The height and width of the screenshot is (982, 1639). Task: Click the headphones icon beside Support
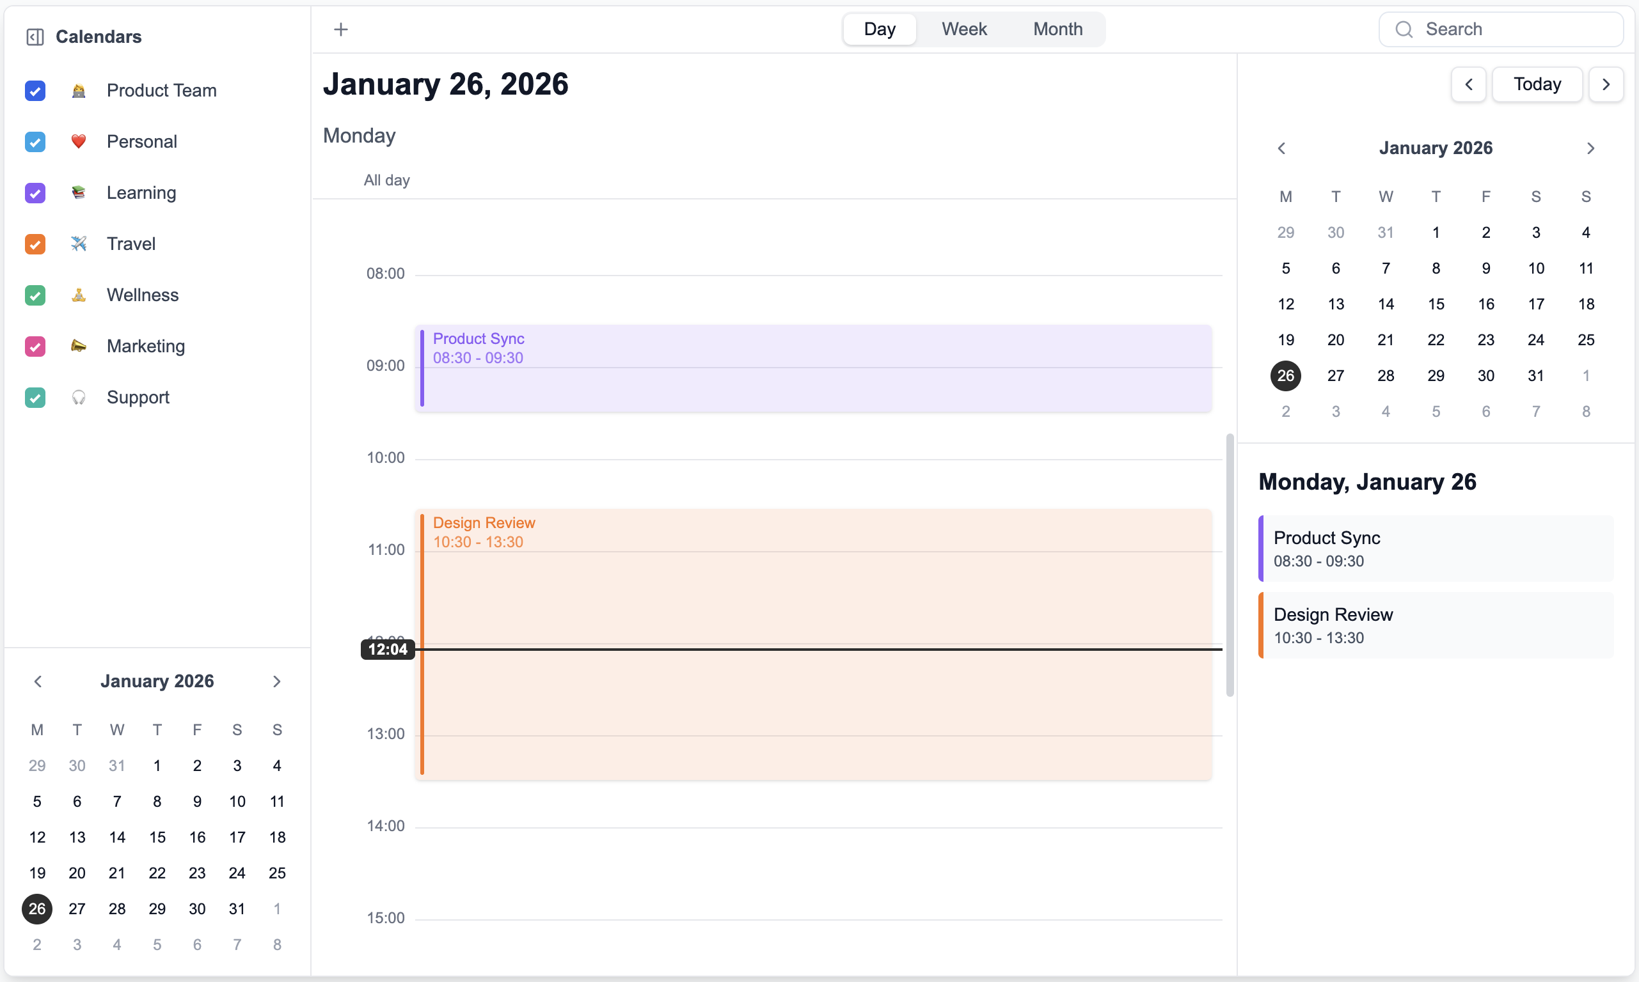(78, 397)
